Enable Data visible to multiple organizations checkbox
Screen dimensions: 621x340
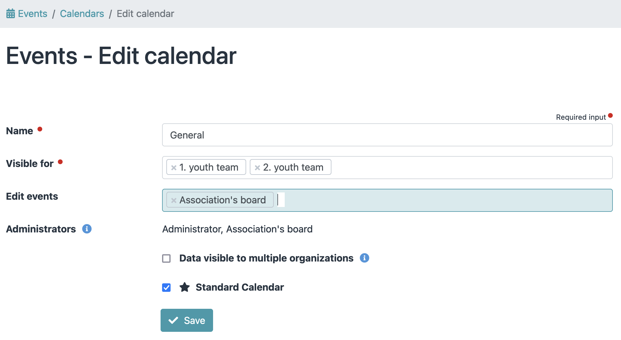click(x=166, y=258)
